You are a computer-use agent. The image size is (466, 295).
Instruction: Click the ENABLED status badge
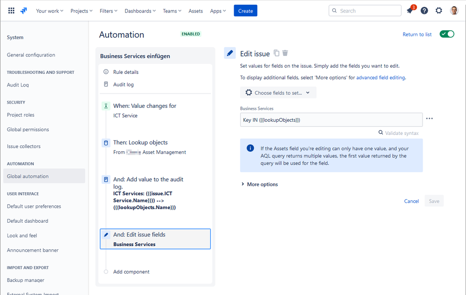(191, 34)
